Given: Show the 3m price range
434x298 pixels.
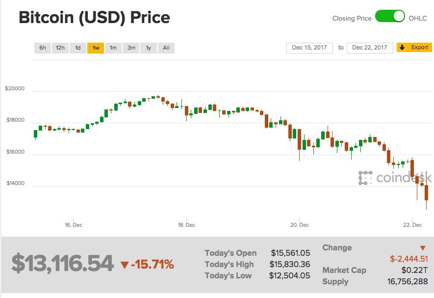Looking at the screenshot, I should (x=131, y=48).
